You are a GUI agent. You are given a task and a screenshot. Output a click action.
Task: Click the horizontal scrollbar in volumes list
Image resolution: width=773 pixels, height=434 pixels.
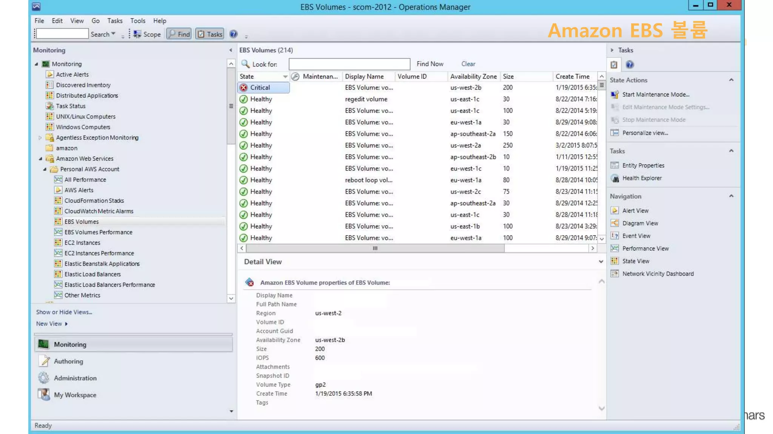(374, 248)
